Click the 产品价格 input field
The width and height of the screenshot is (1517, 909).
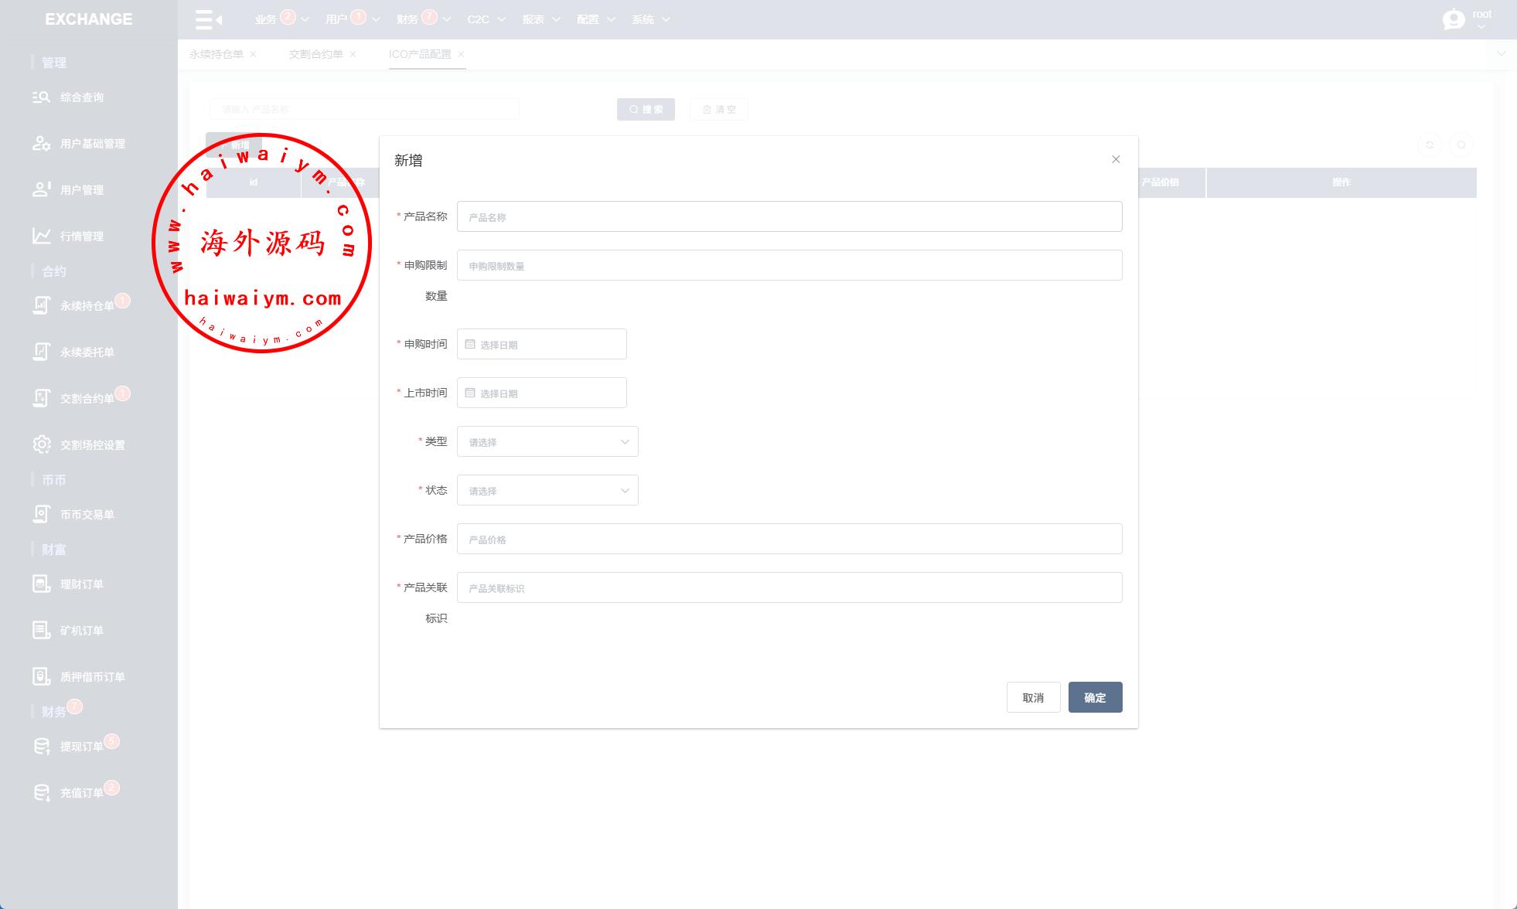[789, 539]
